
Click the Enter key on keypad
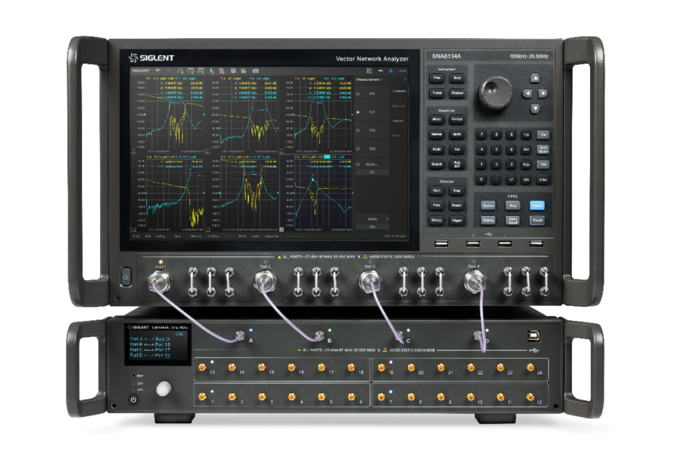pos(543,179)
